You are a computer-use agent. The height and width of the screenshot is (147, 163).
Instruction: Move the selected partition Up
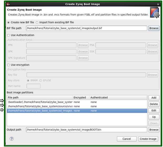[154, 117]
